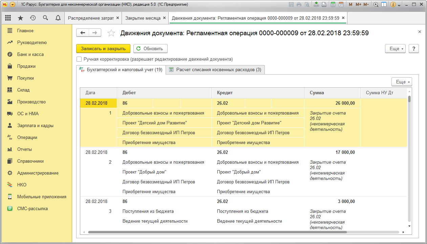The width and height of the screenshot is (427, 244).
Task: Click the back navigation arrow
Action: (83, 33)
